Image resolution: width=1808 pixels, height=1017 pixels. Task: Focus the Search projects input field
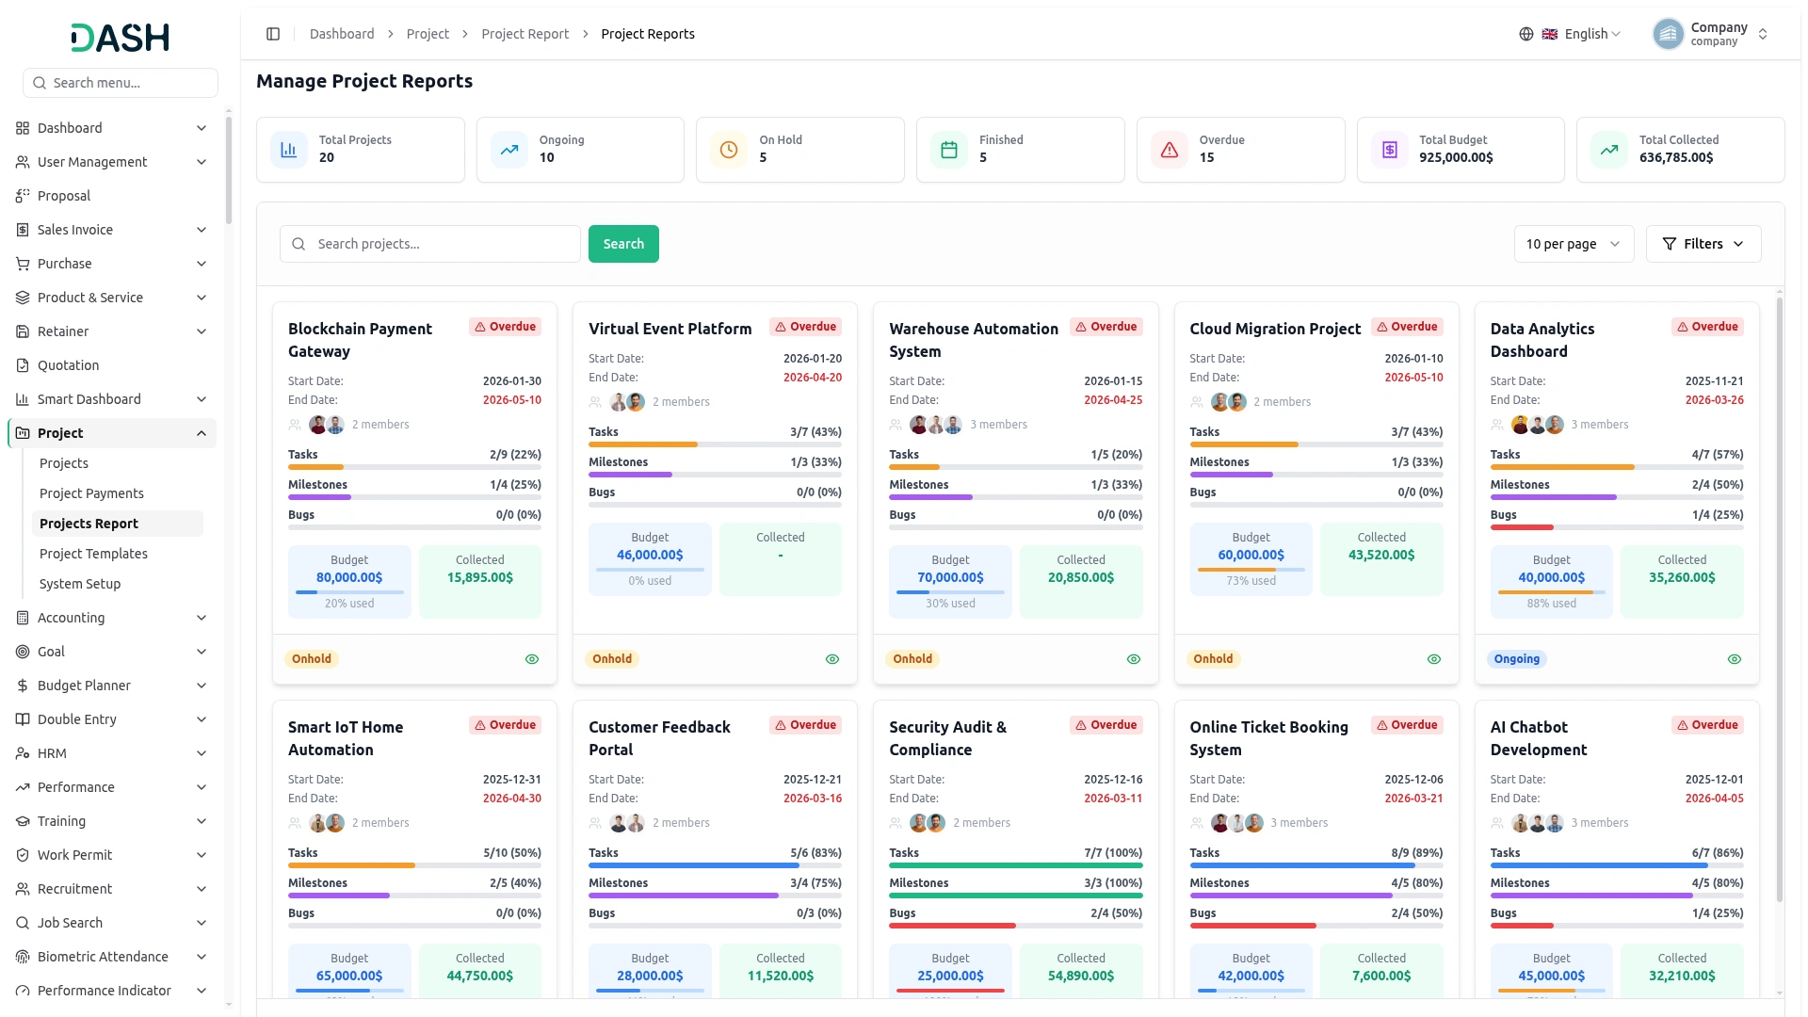[430, 244]
